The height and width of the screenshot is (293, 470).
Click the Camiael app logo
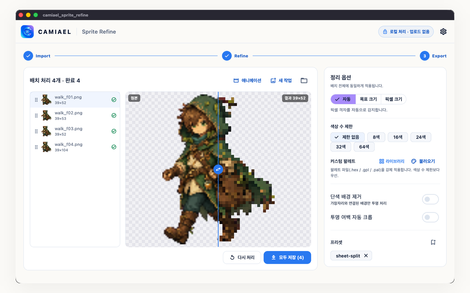coord(27,32)
